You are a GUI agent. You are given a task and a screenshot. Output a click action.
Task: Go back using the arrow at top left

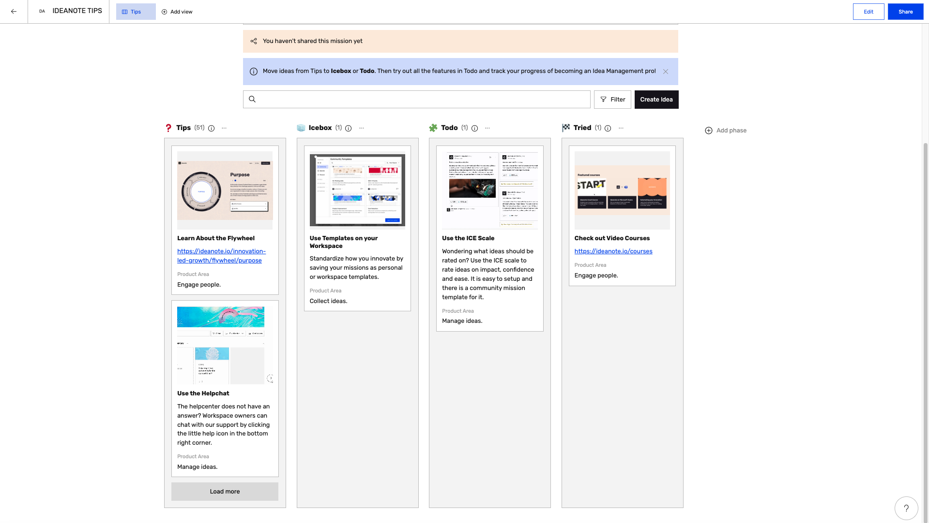pos(13,12)
